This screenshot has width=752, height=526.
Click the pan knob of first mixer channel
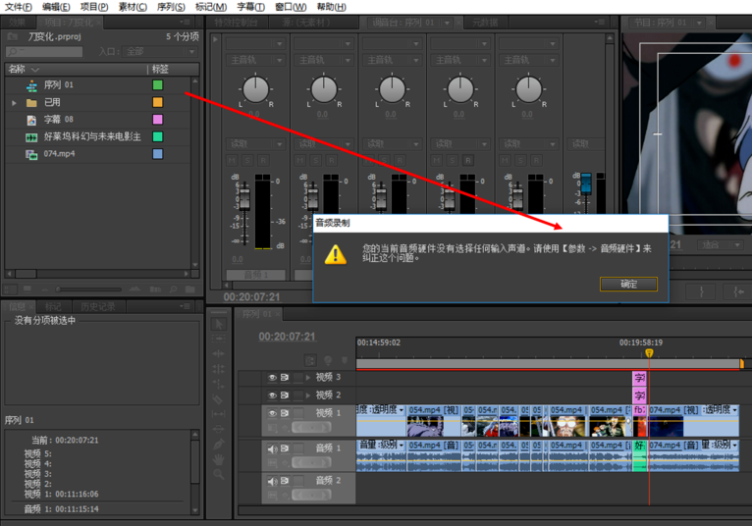pyautogui.click(x=255, y=90)
